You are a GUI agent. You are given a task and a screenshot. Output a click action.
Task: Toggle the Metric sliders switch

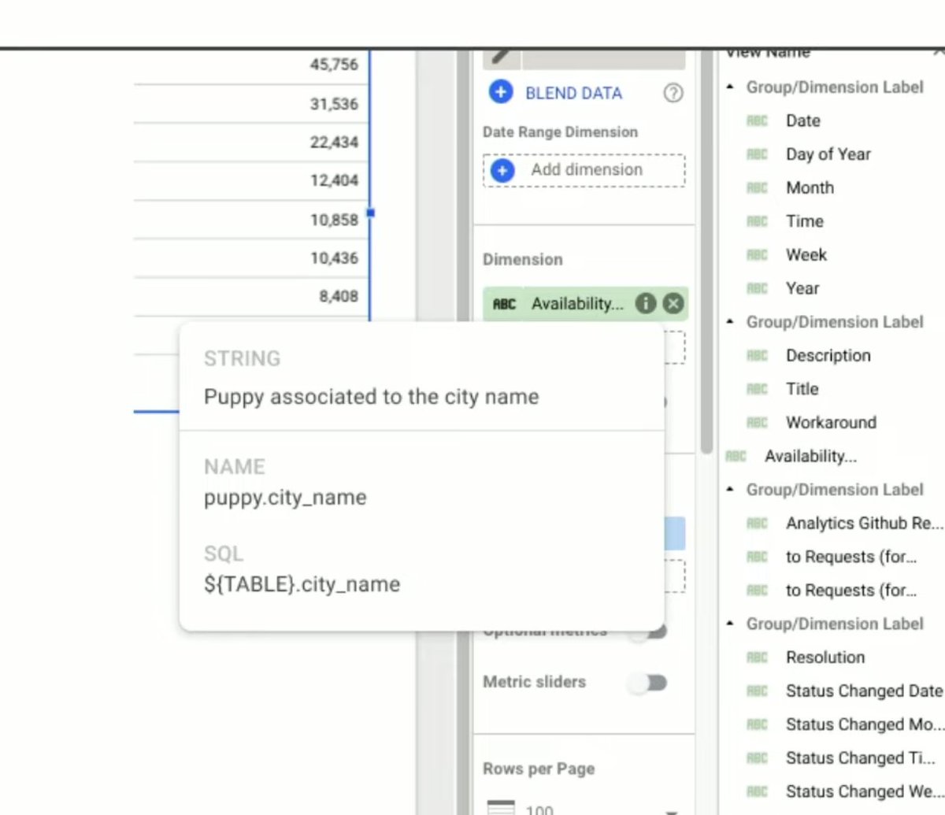click(x=648, y=683)
